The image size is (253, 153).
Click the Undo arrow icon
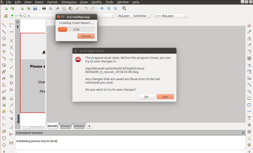(86, 8)
